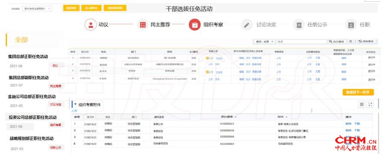This screenshot has height=156, width=382.
Task: Click the first yellow button in top toolbar
Action: (x=71, y=8)
